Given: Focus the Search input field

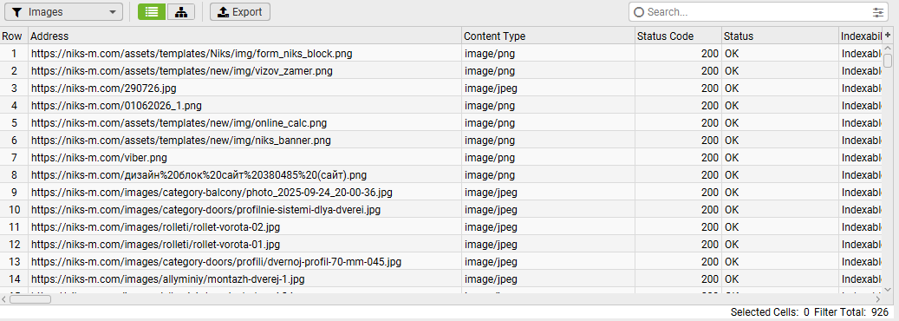Looking at the screenshot, I should [x=758, y=12].
